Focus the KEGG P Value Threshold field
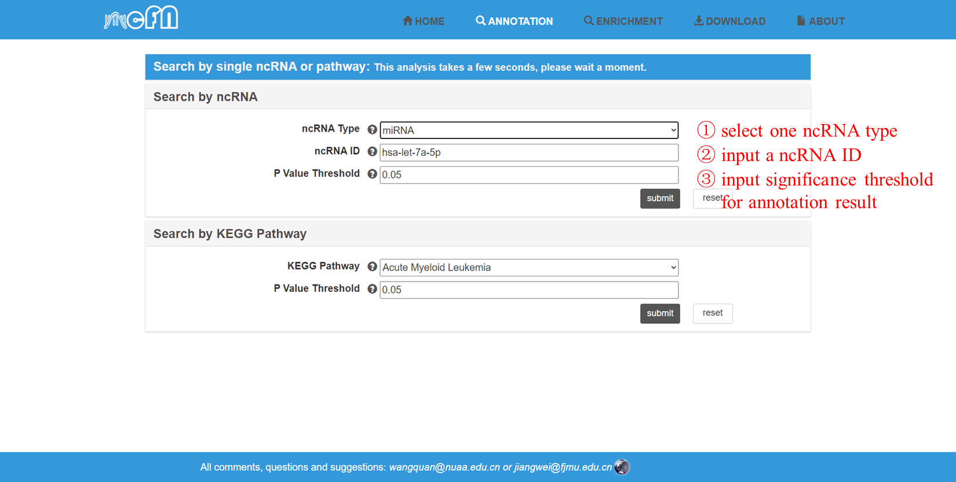Viewport: 956px width, 482px height. pos(528,290)
